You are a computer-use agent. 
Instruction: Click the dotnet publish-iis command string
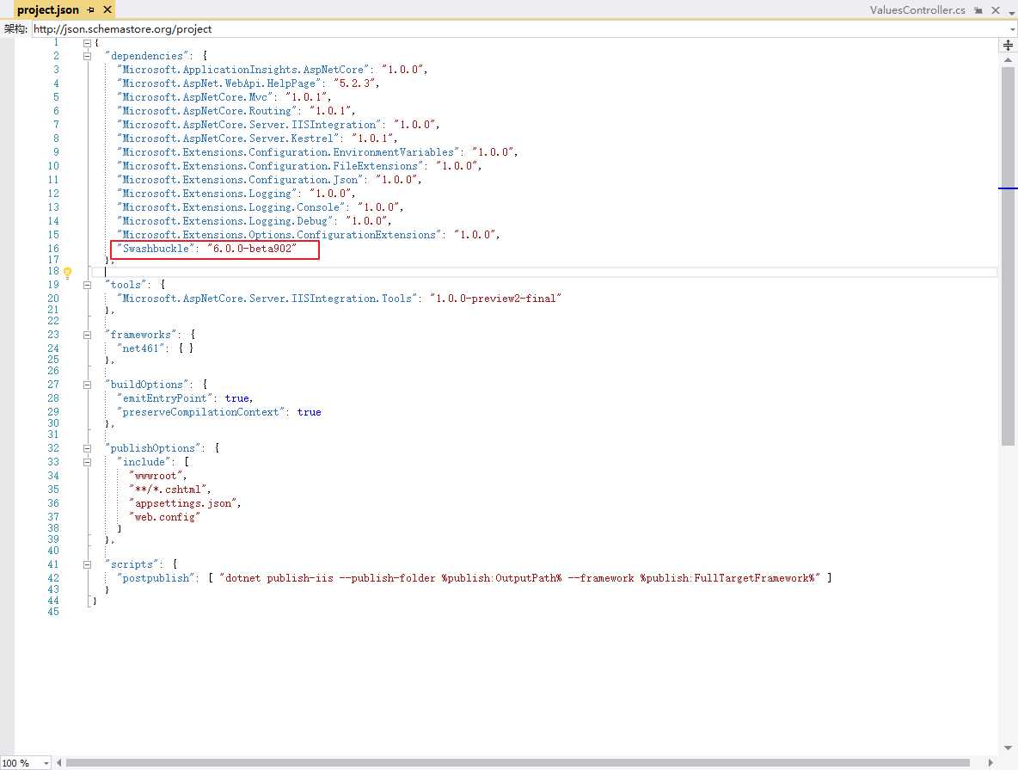[520, 577]
